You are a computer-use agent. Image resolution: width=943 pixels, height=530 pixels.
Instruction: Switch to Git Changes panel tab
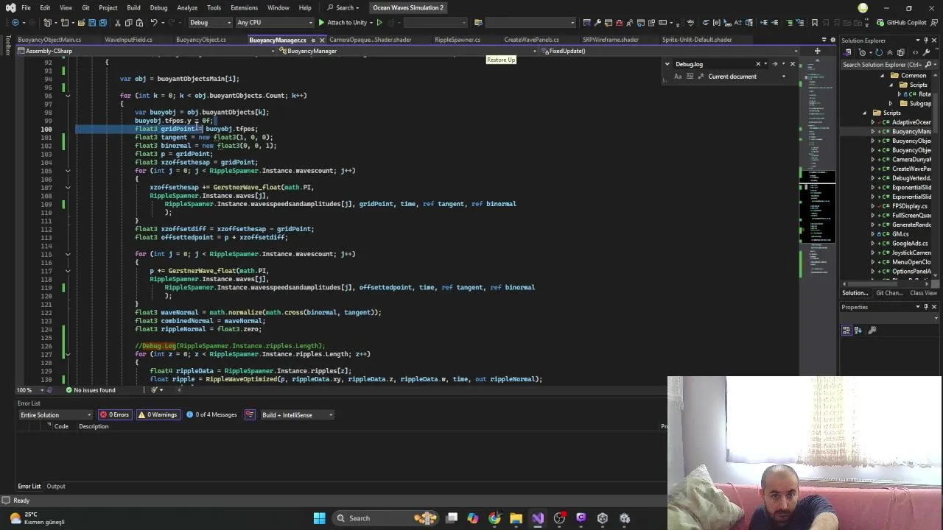coord(889,293)
